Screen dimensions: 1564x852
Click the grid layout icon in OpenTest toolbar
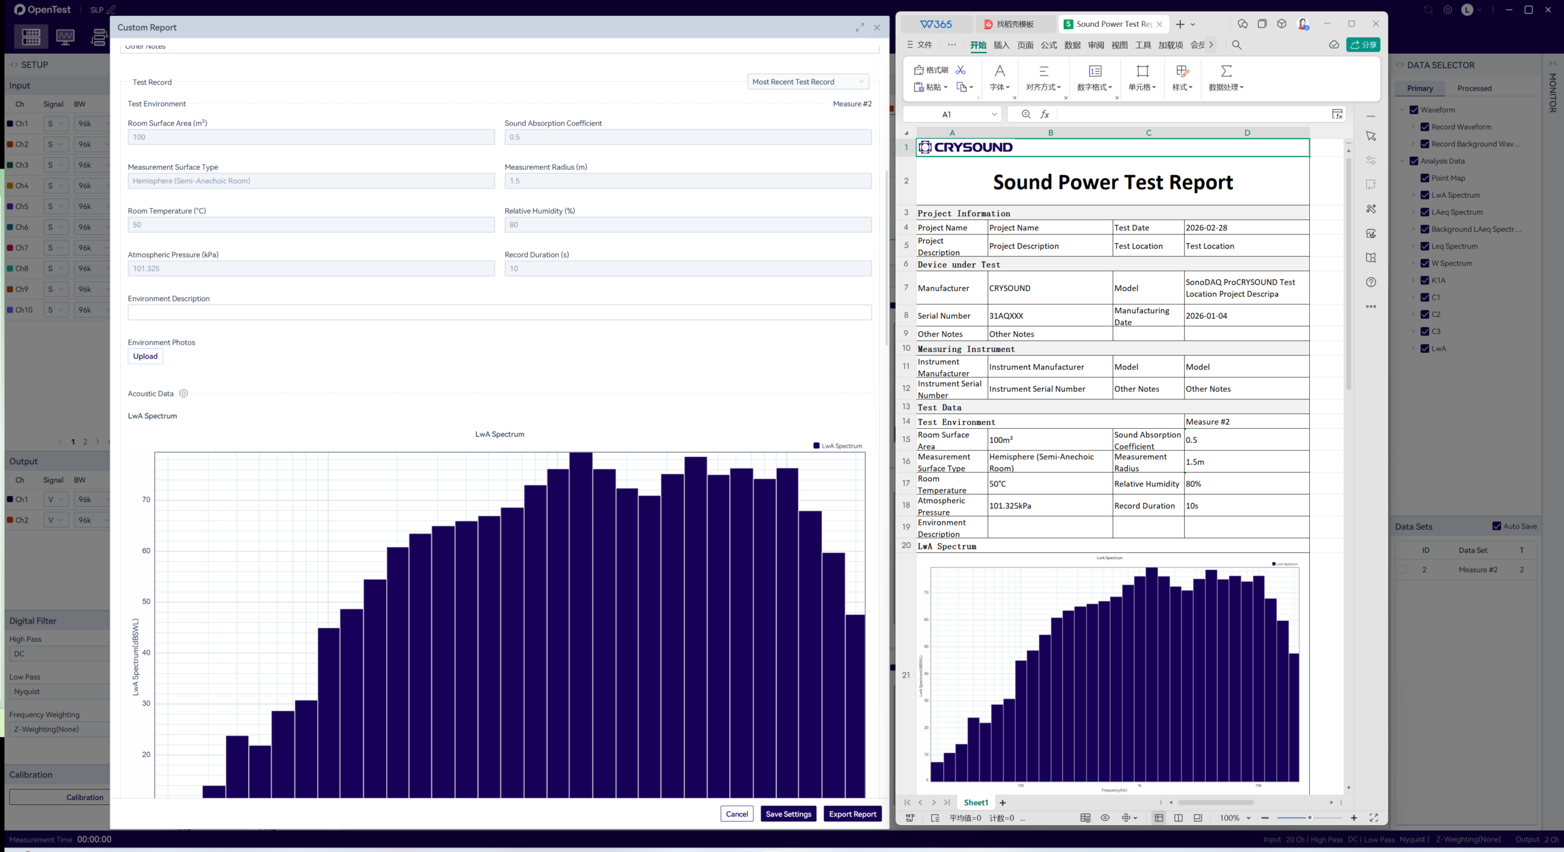tap(31, 37)
